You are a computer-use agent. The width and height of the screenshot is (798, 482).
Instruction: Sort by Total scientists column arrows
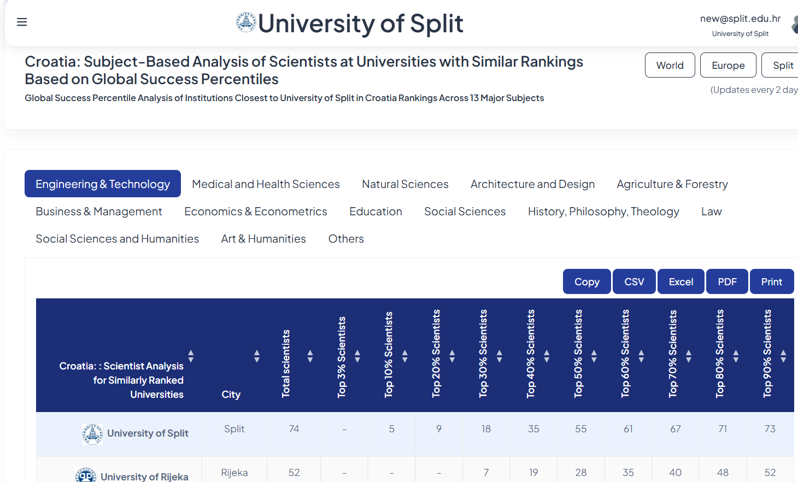(310, 356)
